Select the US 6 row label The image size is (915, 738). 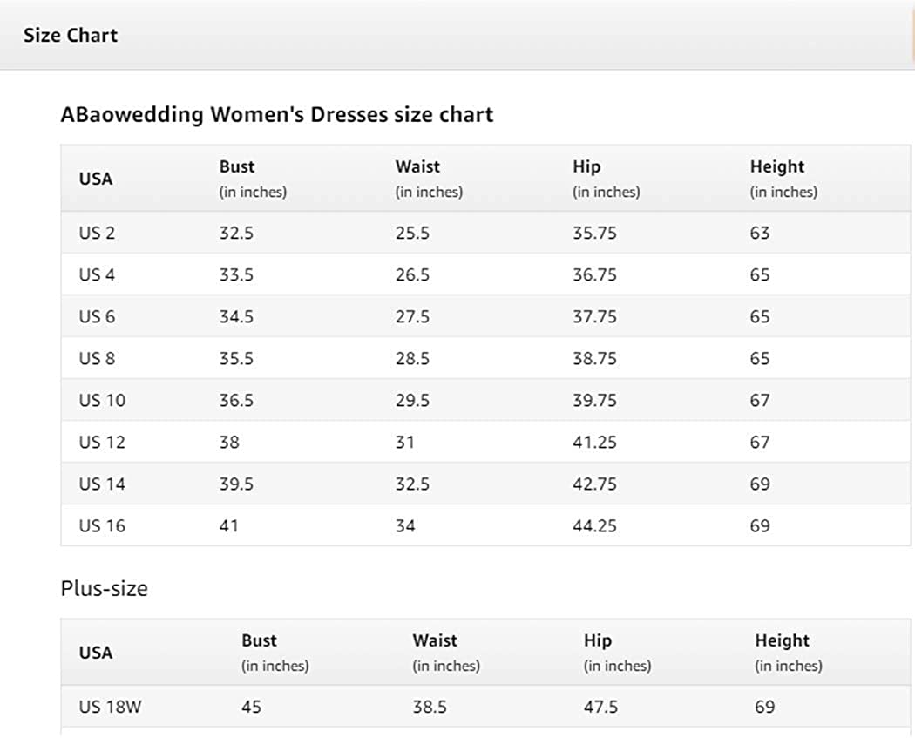tap(97, 316)
